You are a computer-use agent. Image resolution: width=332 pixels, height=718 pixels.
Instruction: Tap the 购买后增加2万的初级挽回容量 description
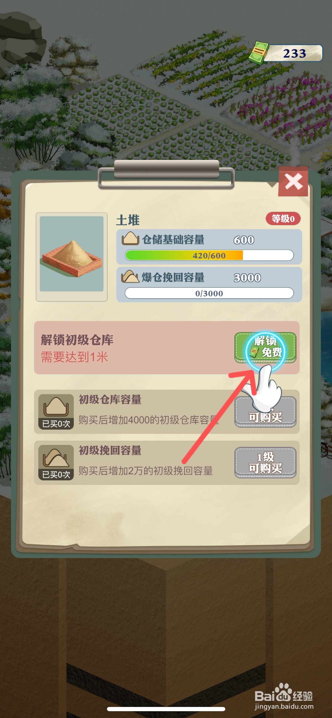[x=146, y=471]
